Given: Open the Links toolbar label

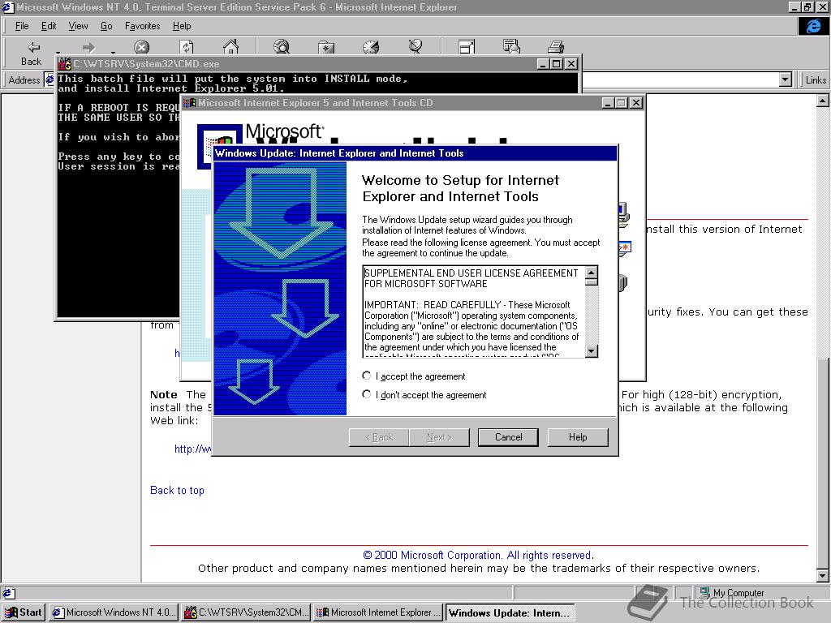Looking at the screenshot, I should point(816,80).
